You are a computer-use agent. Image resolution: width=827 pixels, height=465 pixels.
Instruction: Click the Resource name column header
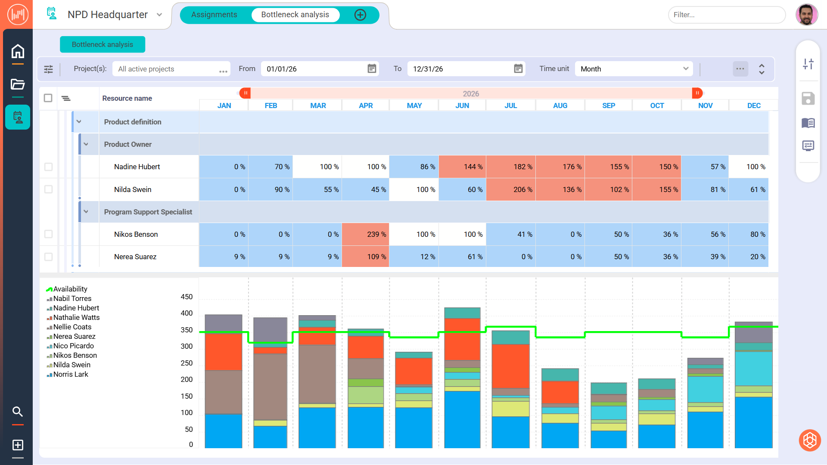click(127, 98)
